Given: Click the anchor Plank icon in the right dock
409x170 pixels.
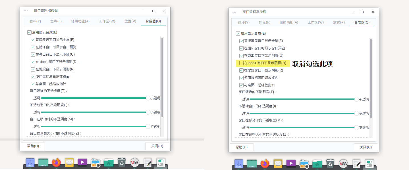Looking at the screenshot, I should (238, 163).
